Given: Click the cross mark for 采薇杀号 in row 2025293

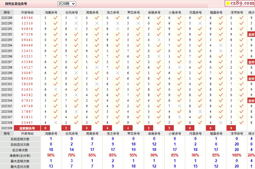Looking at the screenshot, I should coord(159,40).
